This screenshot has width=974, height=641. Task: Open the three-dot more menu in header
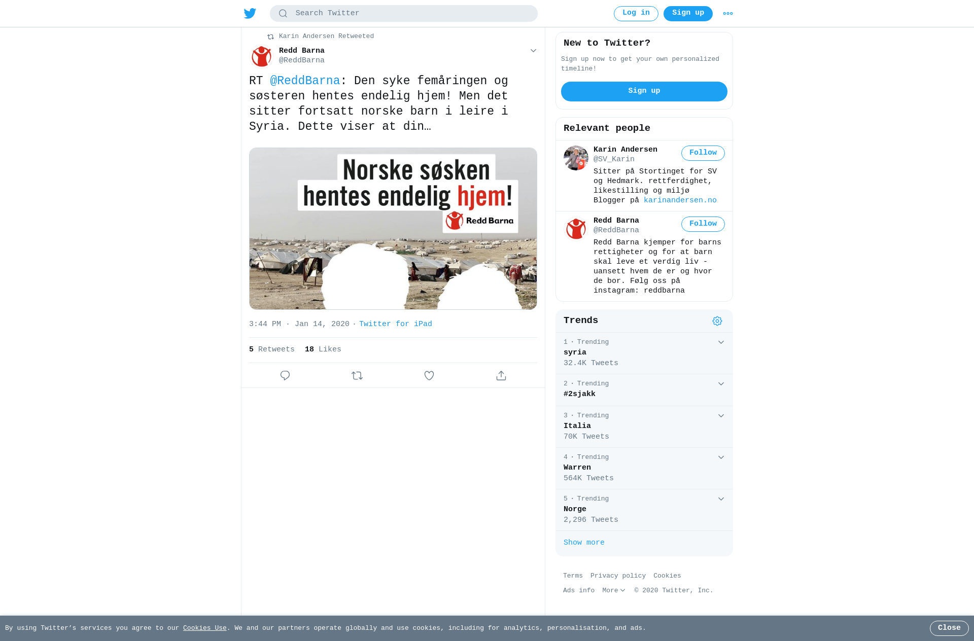728,14
